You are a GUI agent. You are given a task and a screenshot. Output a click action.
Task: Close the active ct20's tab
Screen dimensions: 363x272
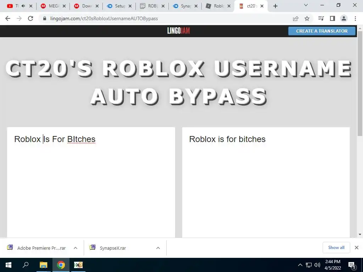tap(262, 6)
